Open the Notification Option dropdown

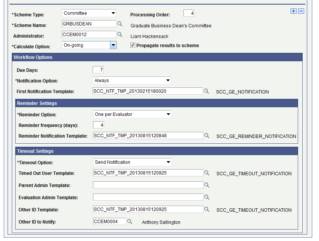point(132,81)
